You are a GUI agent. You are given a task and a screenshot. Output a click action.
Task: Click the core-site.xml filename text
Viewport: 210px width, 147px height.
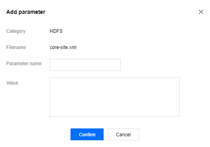pyautogui.click(x=63, y=47)
